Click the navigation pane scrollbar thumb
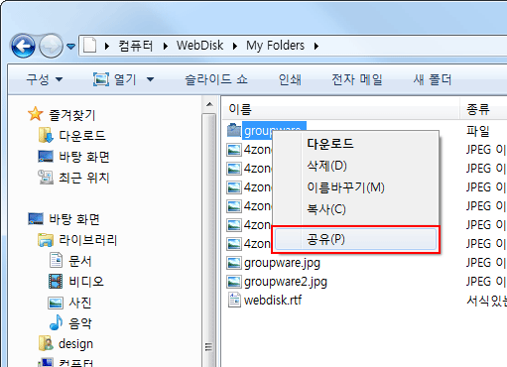Viewport: 507px width, 367px height. [x=209, y=240]
